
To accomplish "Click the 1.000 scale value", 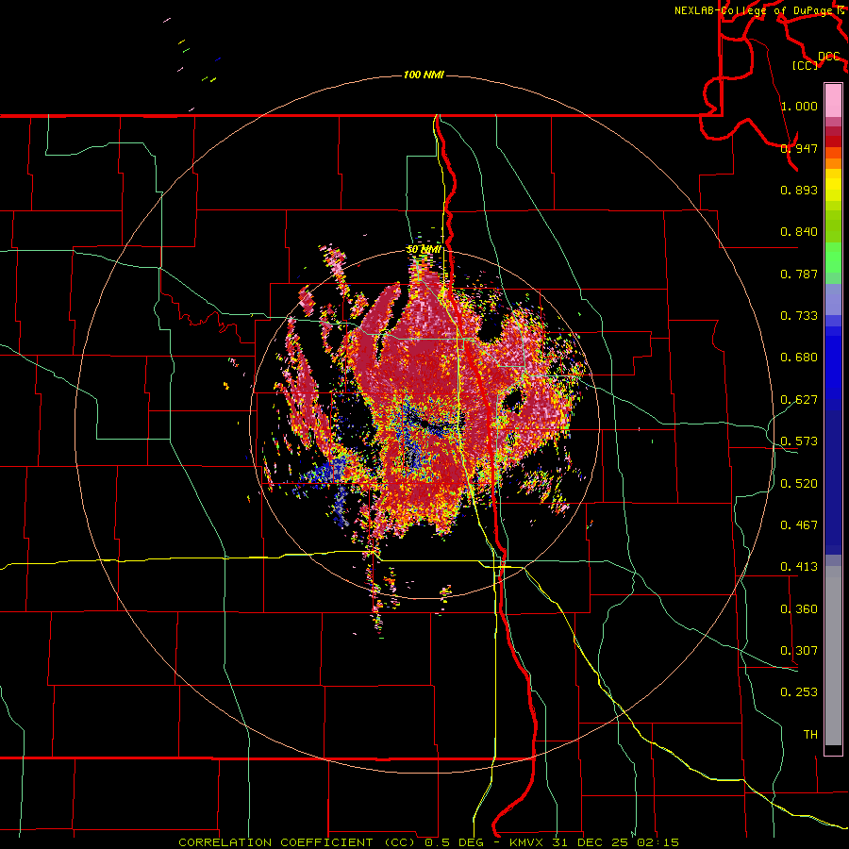I will 799,106.
